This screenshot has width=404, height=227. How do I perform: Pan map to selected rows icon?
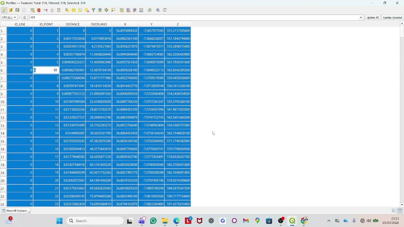107,10
